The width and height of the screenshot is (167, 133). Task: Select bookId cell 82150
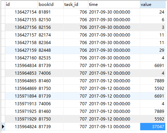point(50,20)
